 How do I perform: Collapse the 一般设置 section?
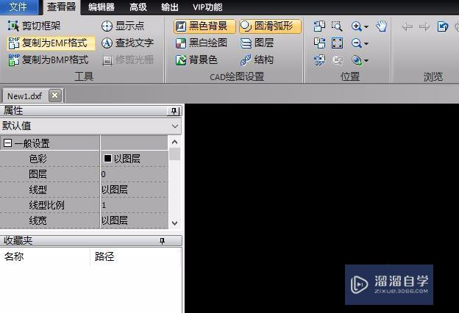pyautogui.click(x=7, y=143)
